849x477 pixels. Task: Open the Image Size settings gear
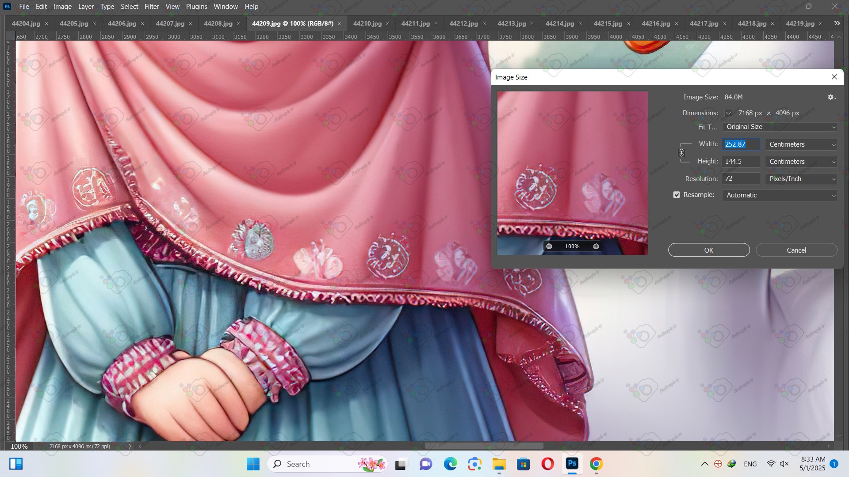(831, 97)
